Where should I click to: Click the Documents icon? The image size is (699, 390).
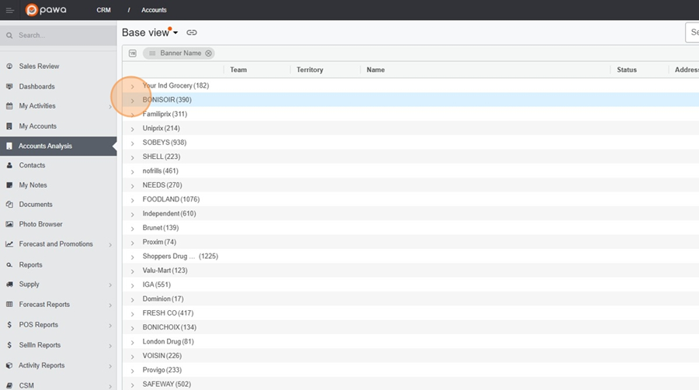click(x=9, y=205)
